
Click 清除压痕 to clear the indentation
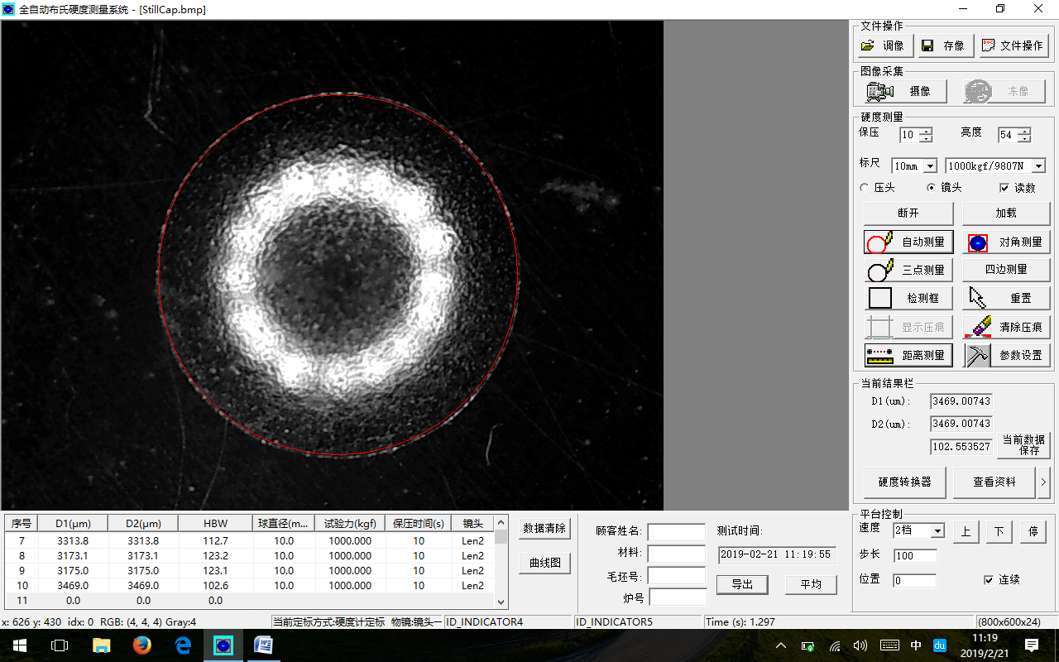point(1006,327)
